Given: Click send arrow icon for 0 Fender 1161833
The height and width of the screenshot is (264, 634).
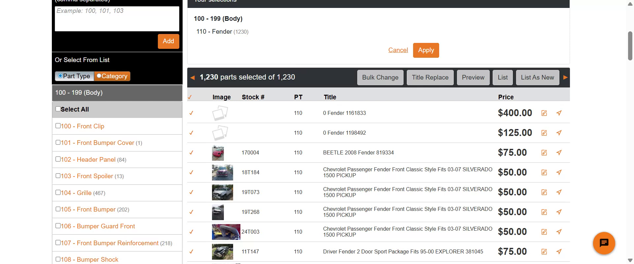Looking at the screenshot, I should pyautogui.click(x=559, y=113).
